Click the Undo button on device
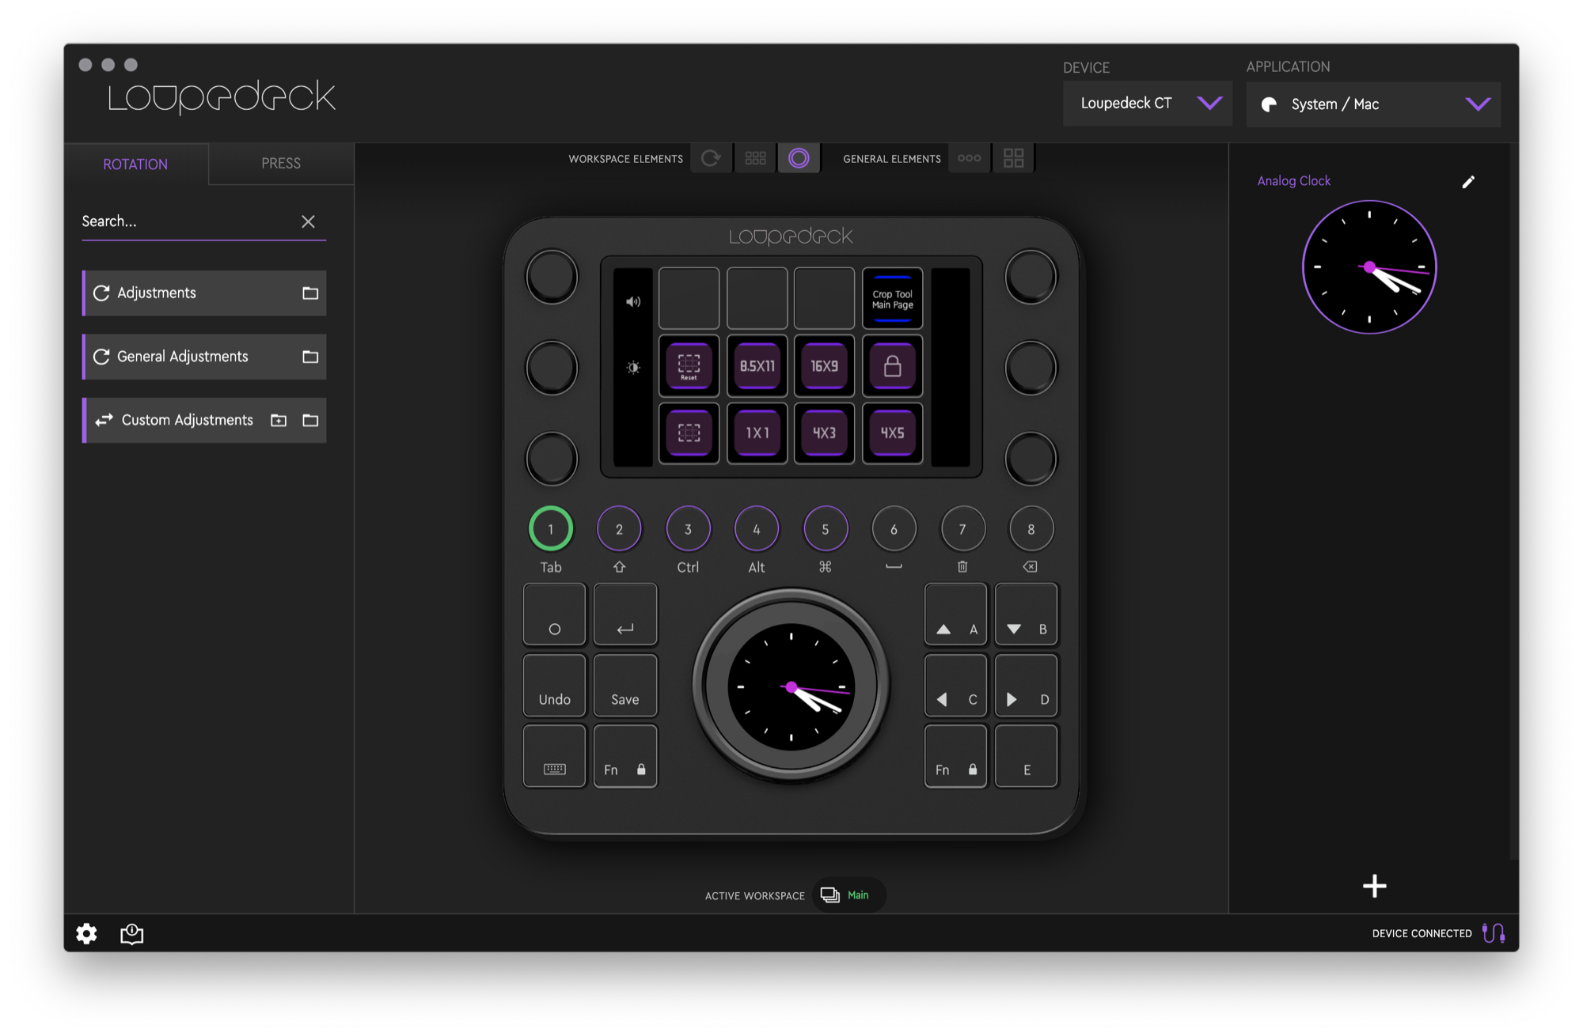This screenshot has height=1036, width=1583. coord(554,686)
